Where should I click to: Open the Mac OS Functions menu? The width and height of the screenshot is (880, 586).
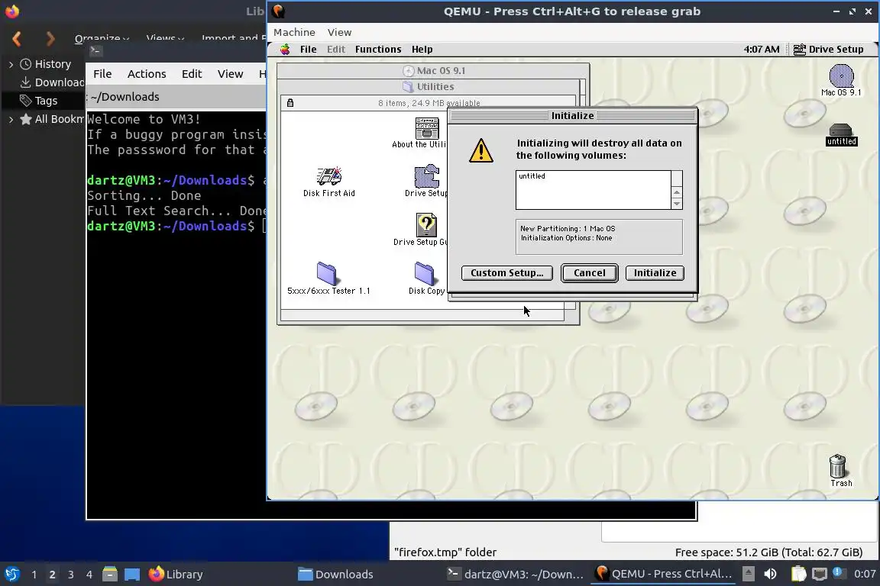[x=377, y=50]
